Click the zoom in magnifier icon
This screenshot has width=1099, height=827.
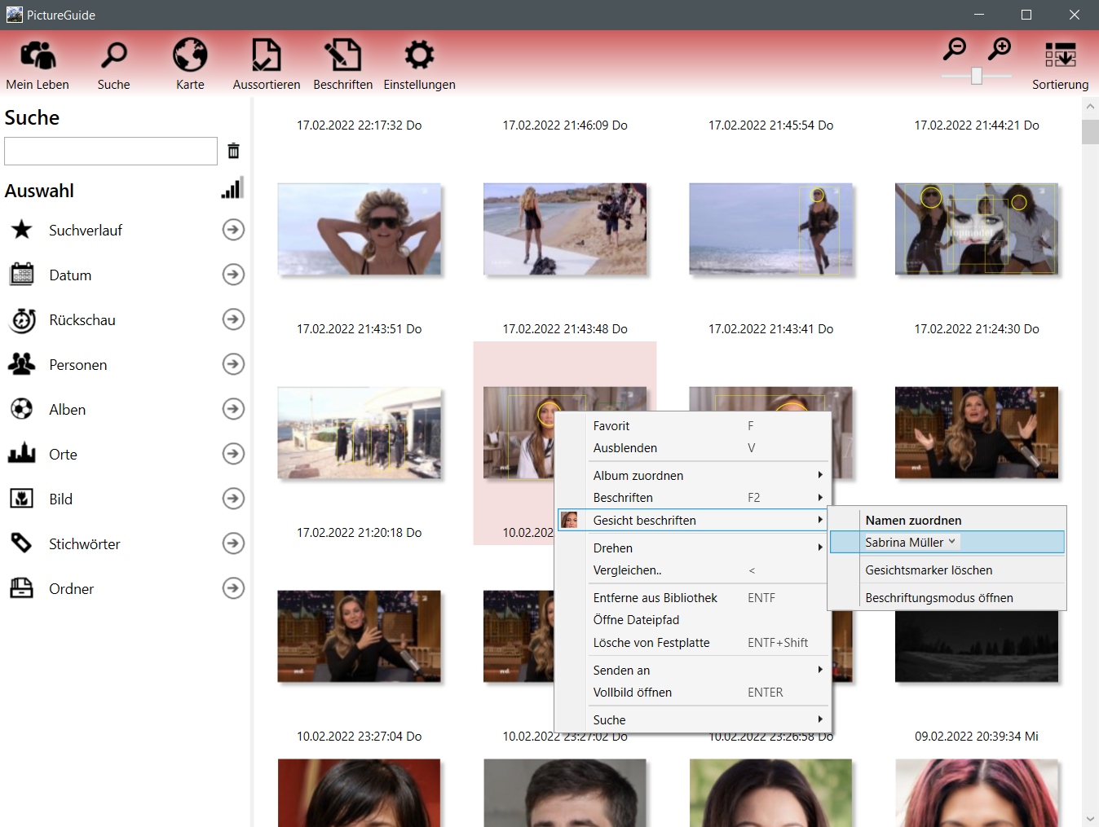point(999,49)
